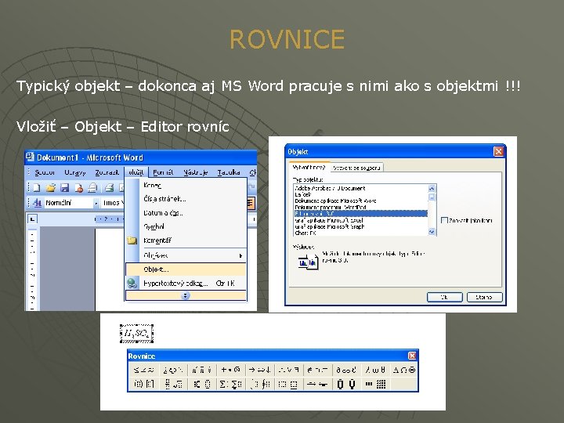
Task: Choose Hypertextový odkaz from the Vložit menu
Action: [x=186, y=284]
